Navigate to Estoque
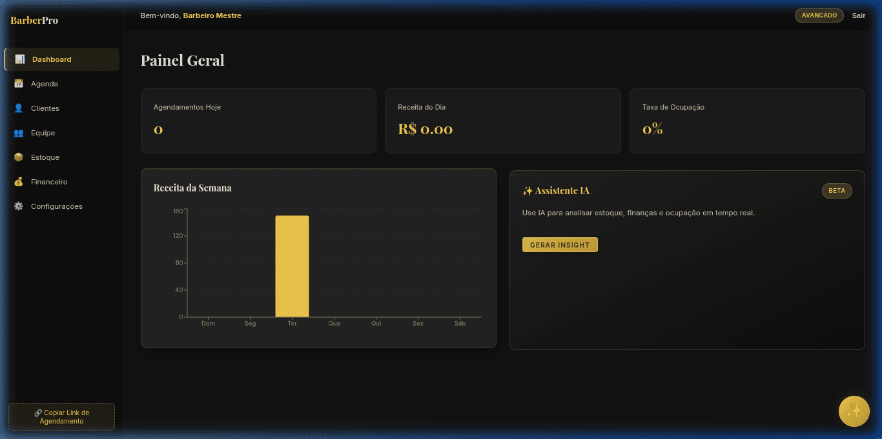 (x=62, y=157)
